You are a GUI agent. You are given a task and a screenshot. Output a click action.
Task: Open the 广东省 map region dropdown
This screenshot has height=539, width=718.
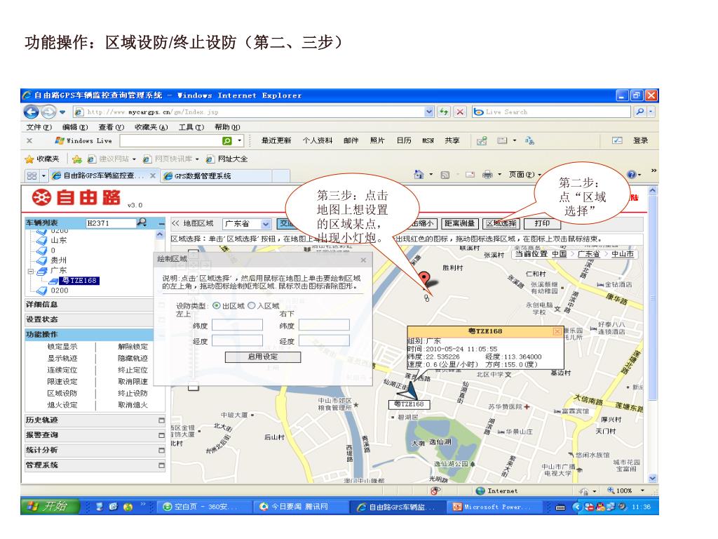(x=266, y=224)
